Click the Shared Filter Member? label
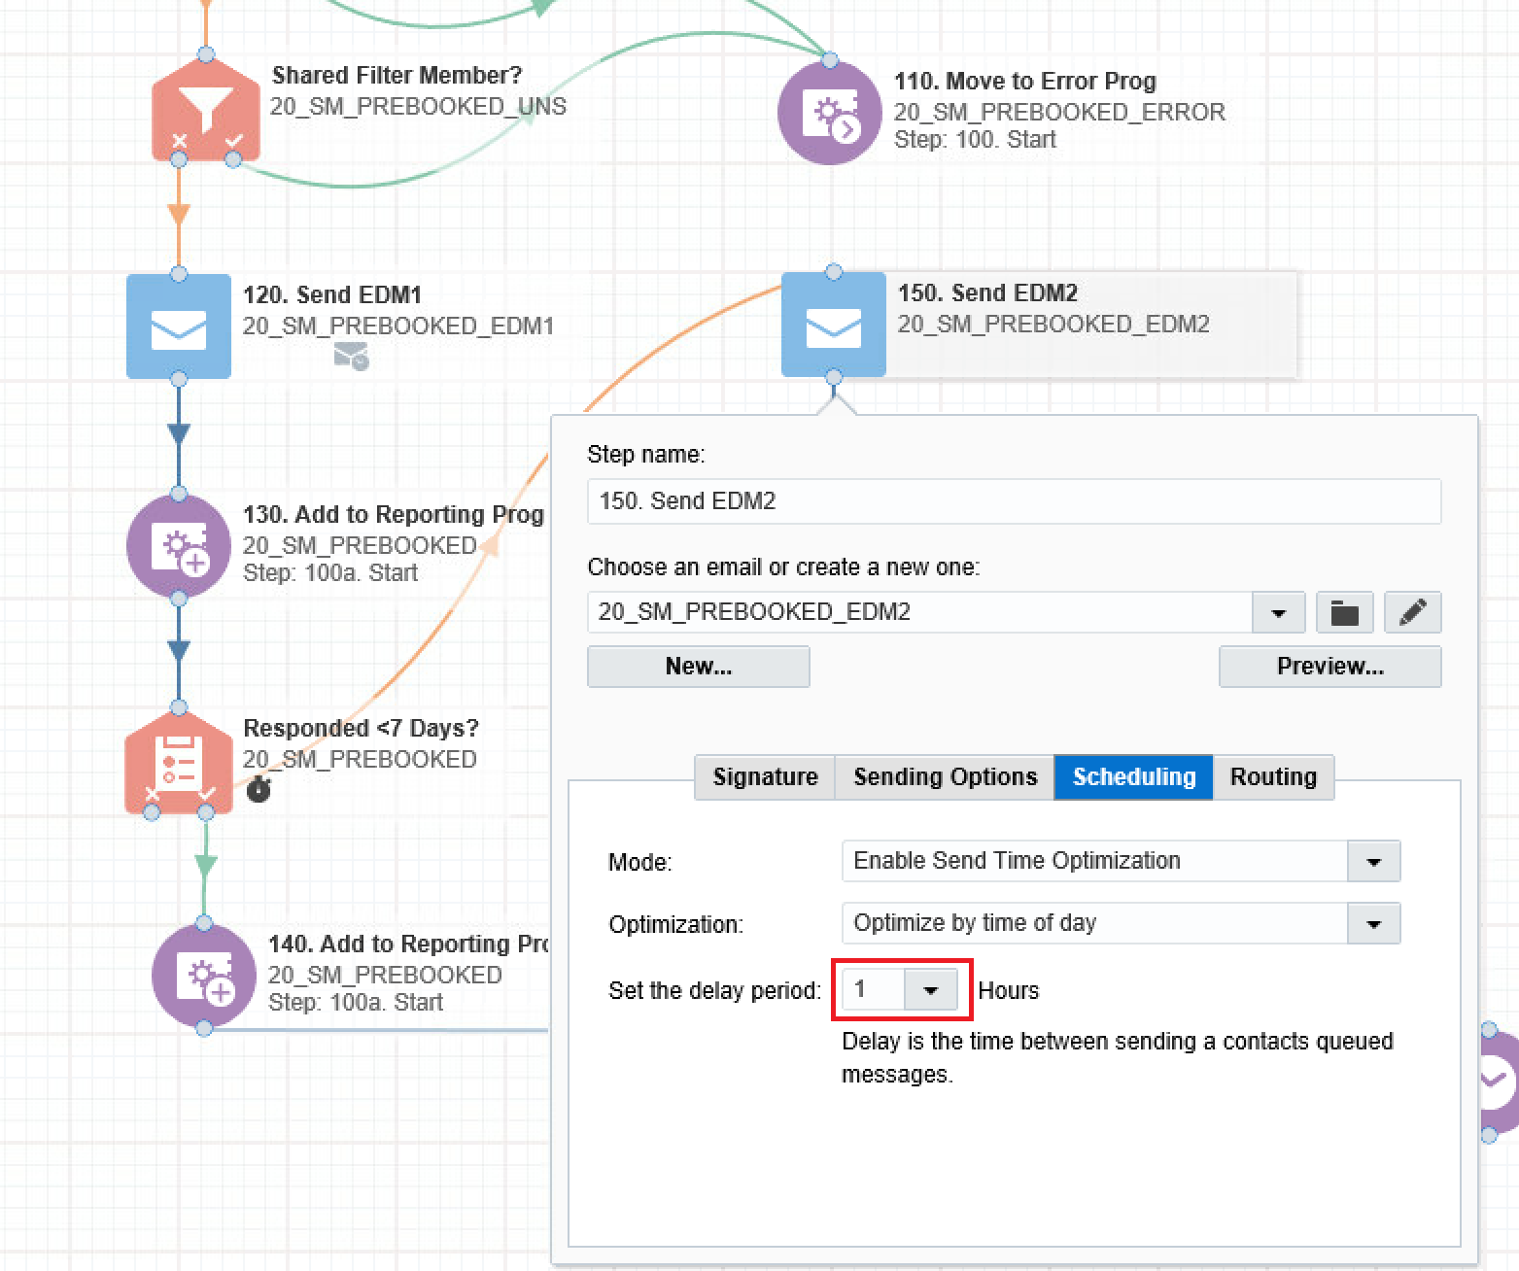Image resolution: width=1519 pixels, height=1271 pixels. click(397, 76)
